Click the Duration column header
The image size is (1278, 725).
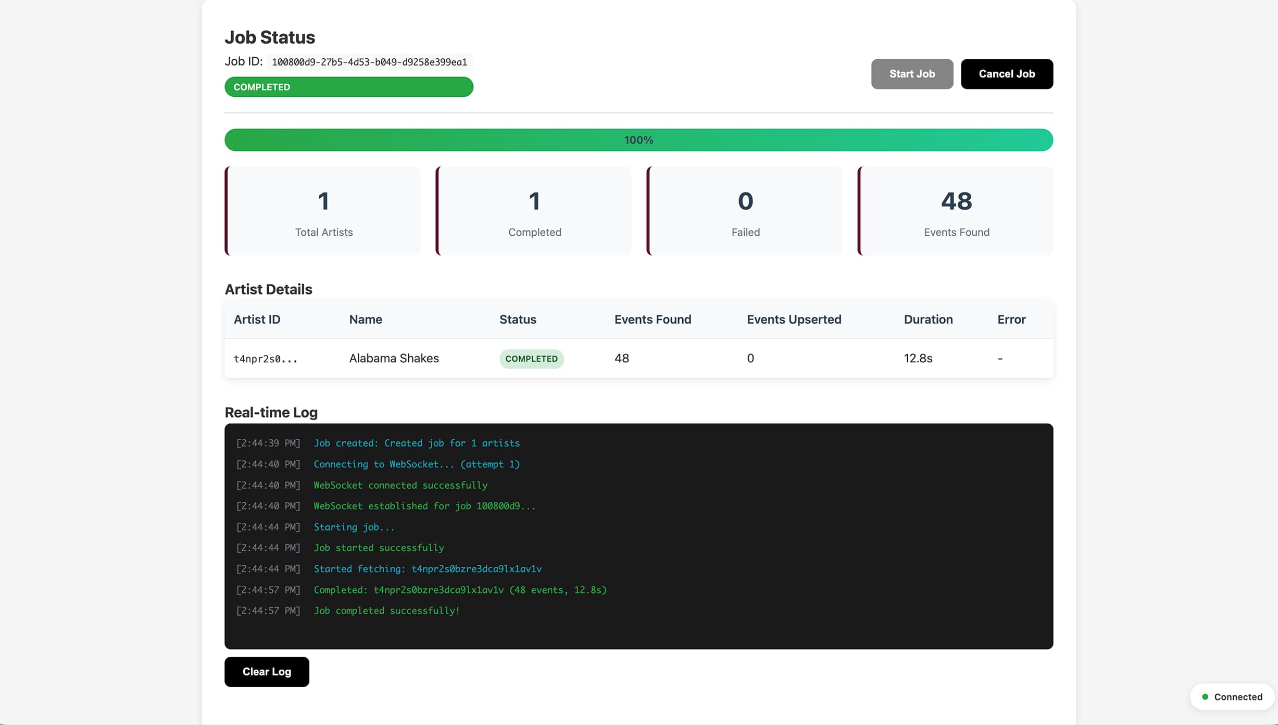tap(928, 319)
